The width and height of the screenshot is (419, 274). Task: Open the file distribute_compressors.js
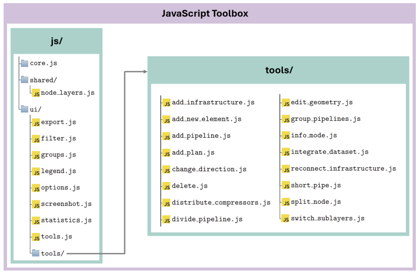pyautogui.click(x=221, y=203)
